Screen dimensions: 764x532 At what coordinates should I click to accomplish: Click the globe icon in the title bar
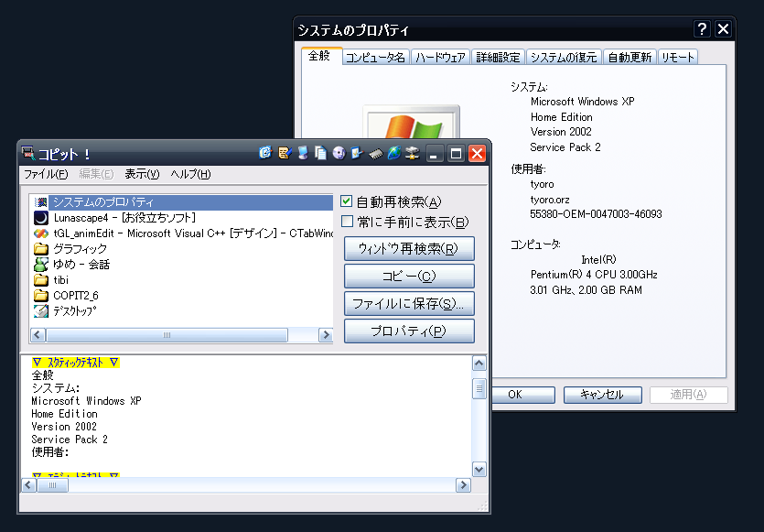[x=394, y=153]
